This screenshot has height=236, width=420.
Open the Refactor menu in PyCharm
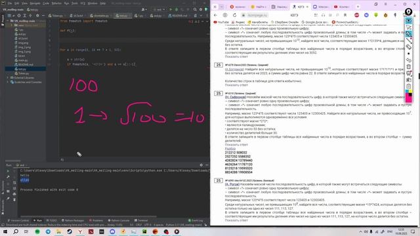56,3
